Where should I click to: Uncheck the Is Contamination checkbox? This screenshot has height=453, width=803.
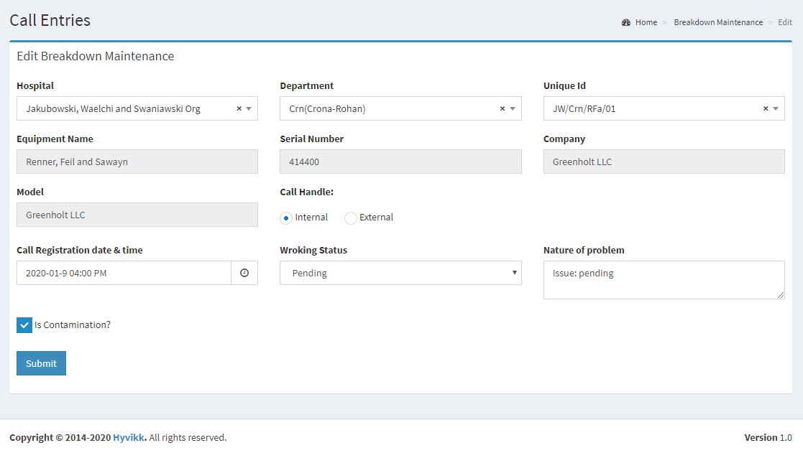[x=24, y=324]
